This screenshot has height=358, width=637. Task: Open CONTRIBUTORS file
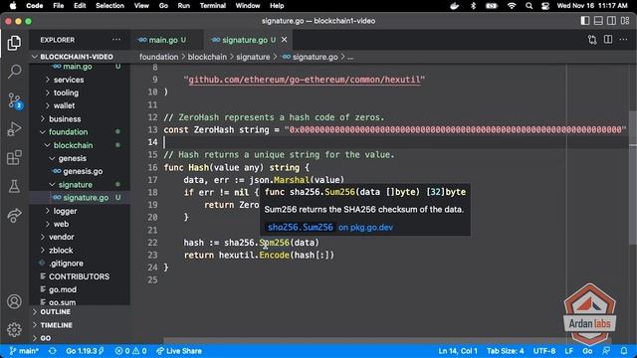pos(80,276)
